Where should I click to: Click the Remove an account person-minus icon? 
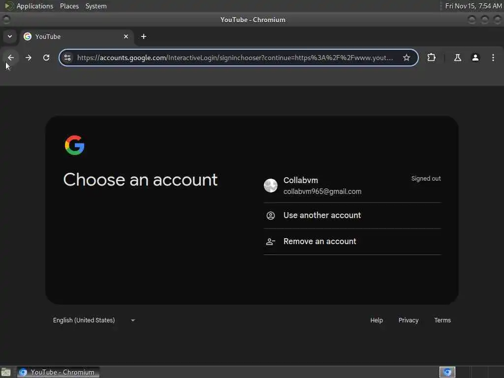click(271, 241)
